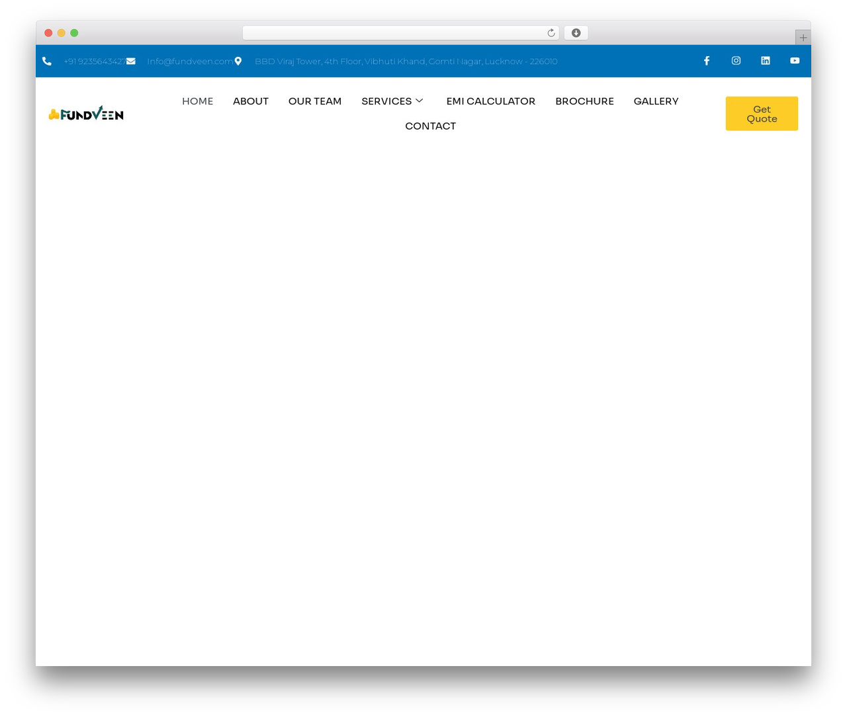Click the info@fundveen.com email address

pos(190,62)
